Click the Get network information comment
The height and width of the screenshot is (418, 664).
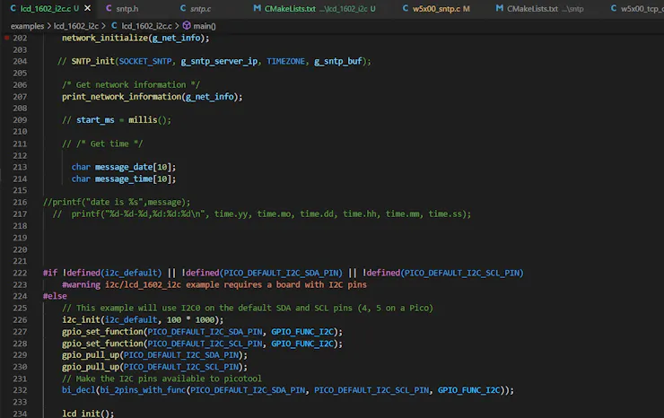coord(131,85)
